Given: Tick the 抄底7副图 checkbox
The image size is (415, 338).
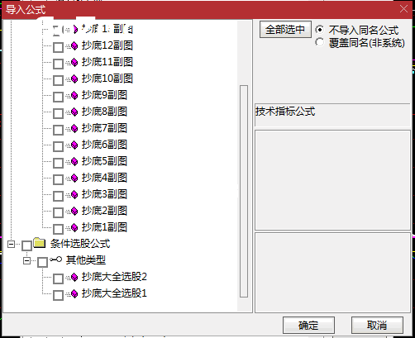Looking at the screenshot, I should pos(58,130).
